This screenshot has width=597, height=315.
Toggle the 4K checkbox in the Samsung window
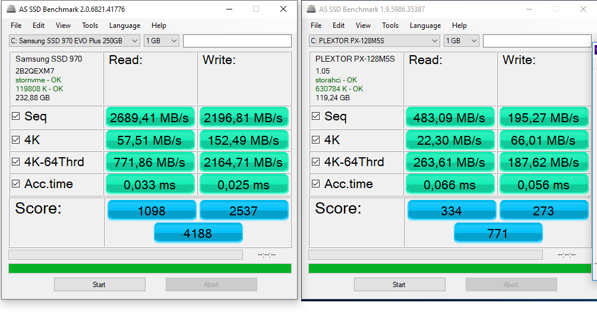(15, 139)
